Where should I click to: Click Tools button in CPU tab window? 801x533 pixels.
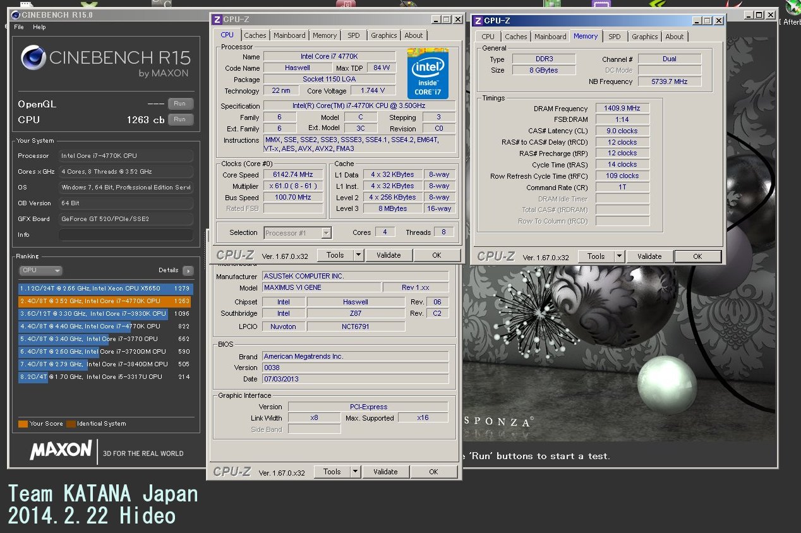click(335, 255)
